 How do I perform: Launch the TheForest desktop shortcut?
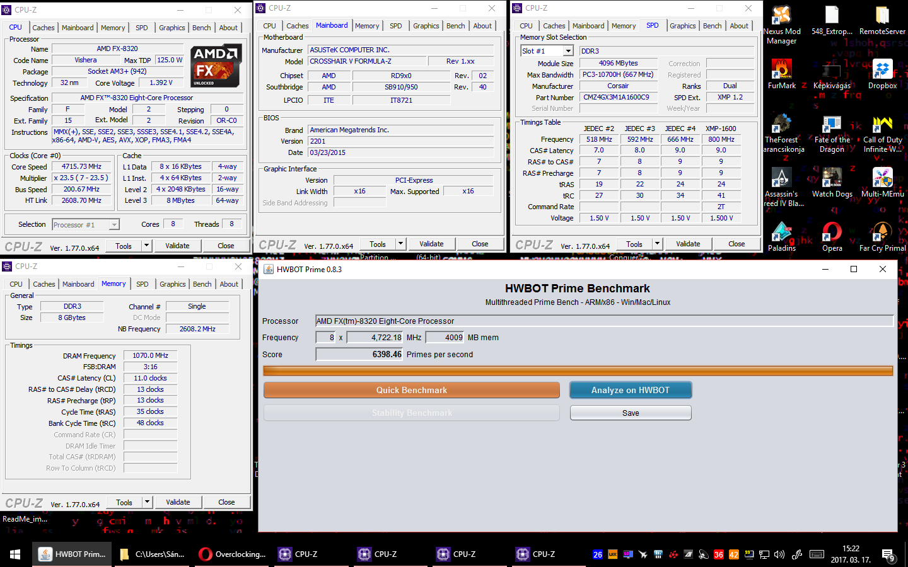tap(782, 134)
